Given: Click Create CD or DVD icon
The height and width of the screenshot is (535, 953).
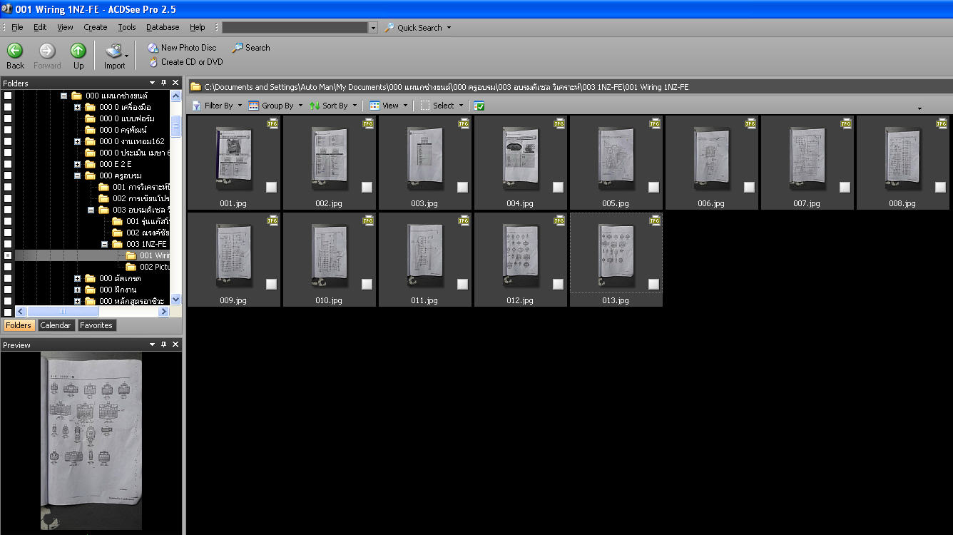Looking at the screenshot, I should tap(153, 62).
